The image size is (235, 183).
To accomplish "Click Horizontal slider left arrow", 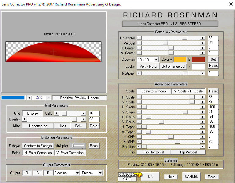I will pos(139,38).
